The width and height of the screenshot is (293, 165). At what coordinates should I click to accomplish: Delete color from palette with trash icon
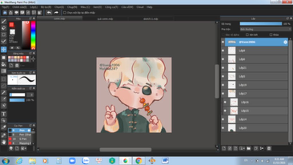pos(17,65)
